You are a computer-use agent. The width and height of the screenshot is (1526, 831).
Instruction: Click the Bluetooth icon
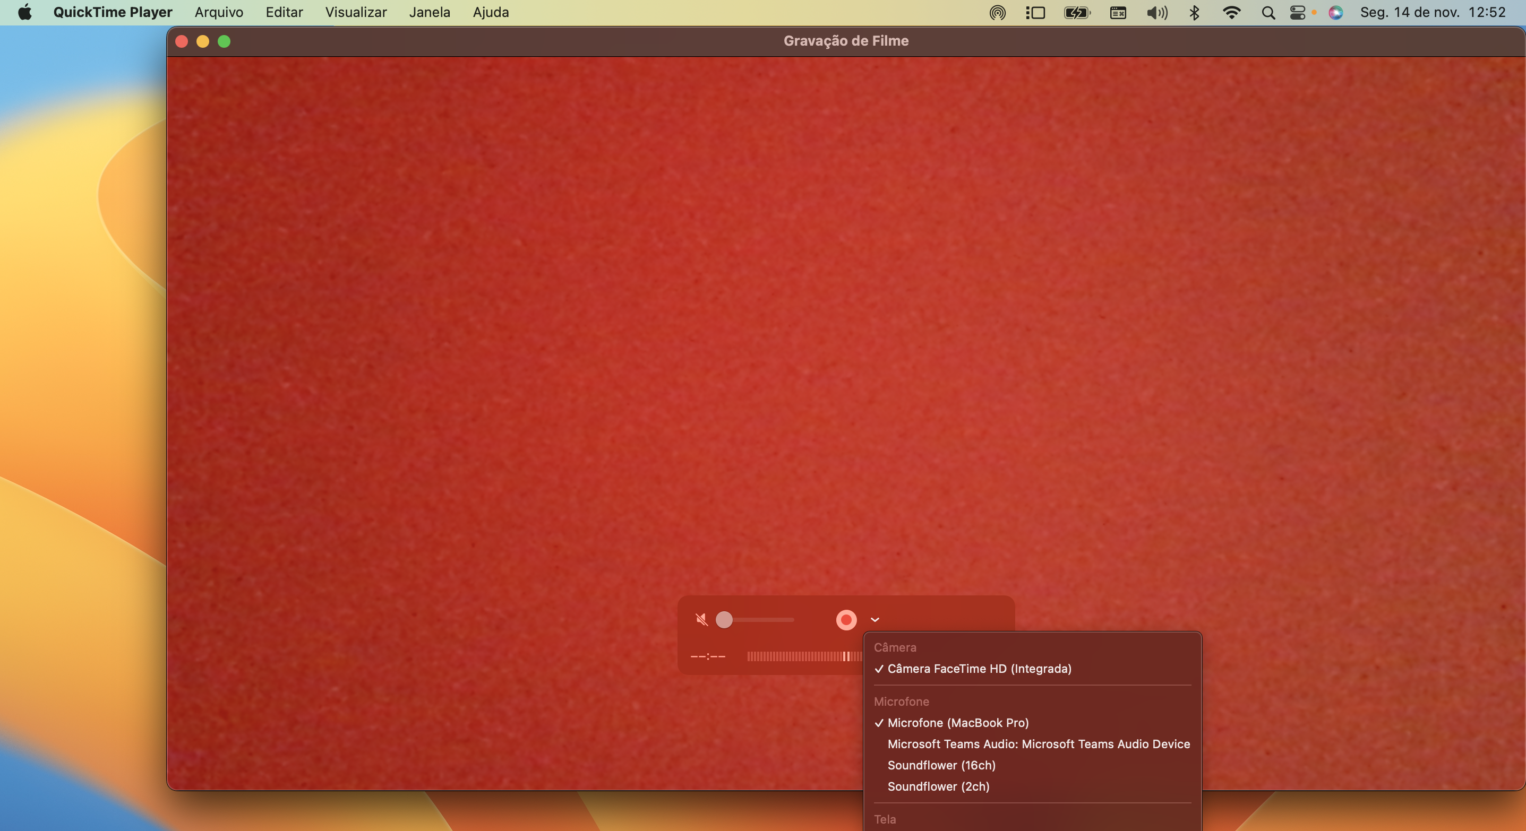[x=1194, y=12]
